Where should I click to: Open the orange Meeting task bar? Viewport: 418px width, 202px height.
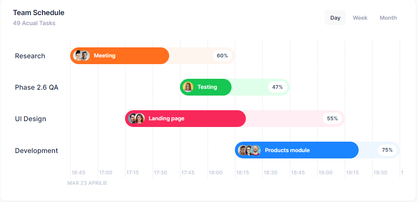126,56
